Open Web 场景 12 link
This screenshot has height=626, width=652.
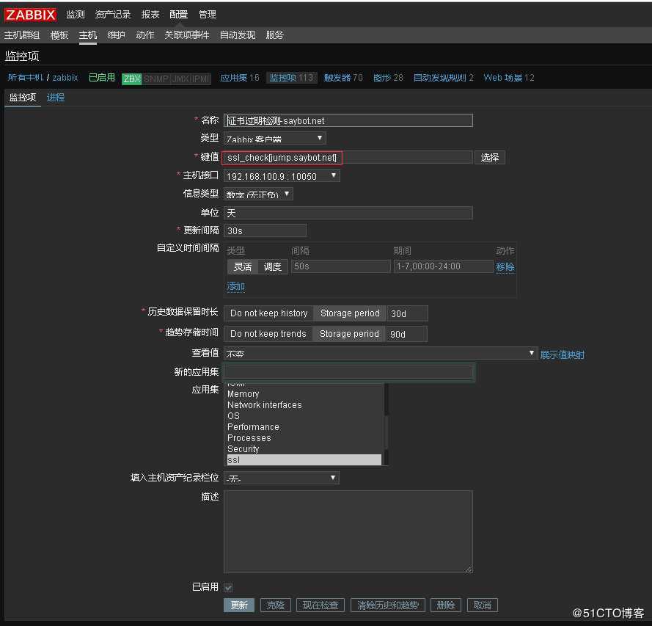coord(508,77)
